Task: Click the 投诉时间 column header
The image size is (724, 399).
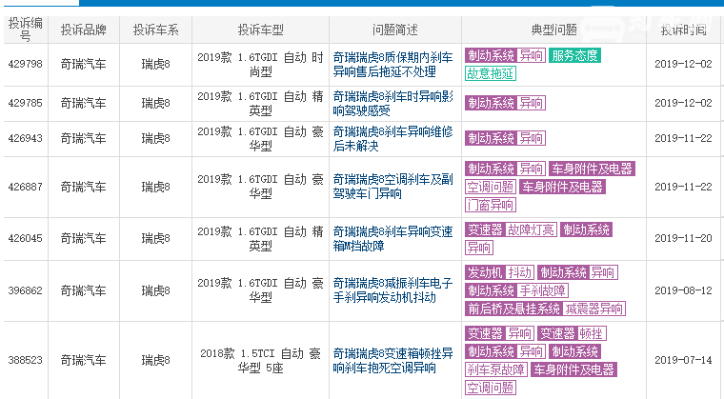Action: click(683, 30)
